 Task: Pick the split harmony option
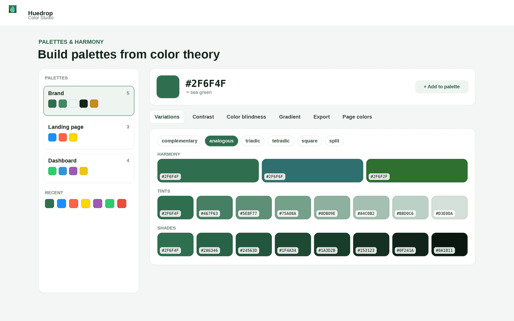335,141
